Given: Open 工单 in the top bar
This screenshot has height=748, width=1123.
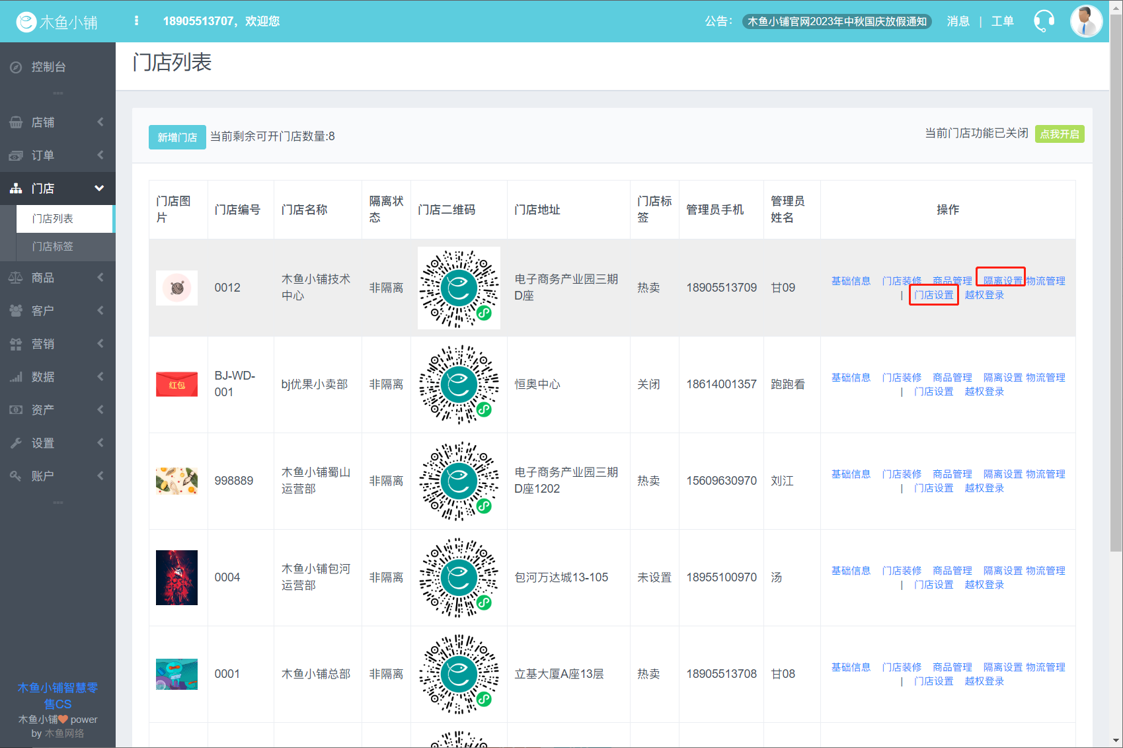Looking at the screenshot, I should tap(1003, 21).
